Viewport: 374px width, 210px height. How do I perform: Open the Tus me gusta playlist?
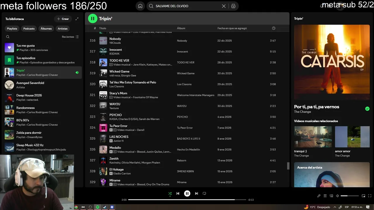point(42,48)
